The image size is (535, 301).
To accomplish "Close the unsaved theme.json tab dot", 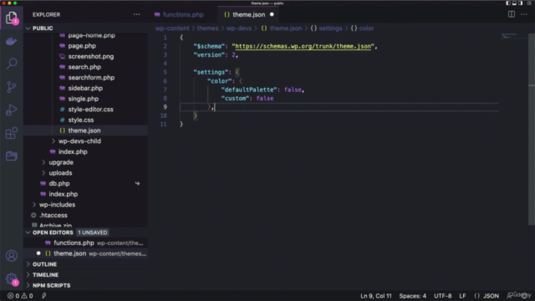I will tap(272, 15).
